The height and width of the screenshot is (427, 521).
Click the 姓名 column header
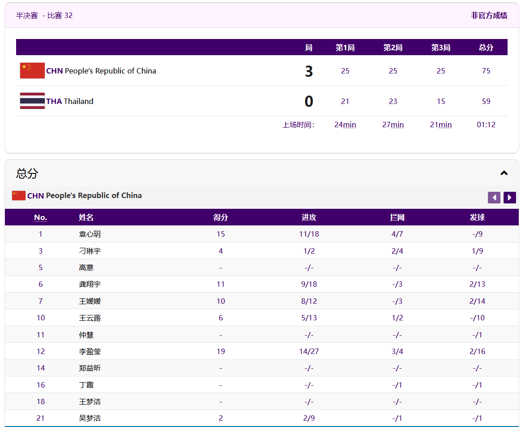(86, 217)
